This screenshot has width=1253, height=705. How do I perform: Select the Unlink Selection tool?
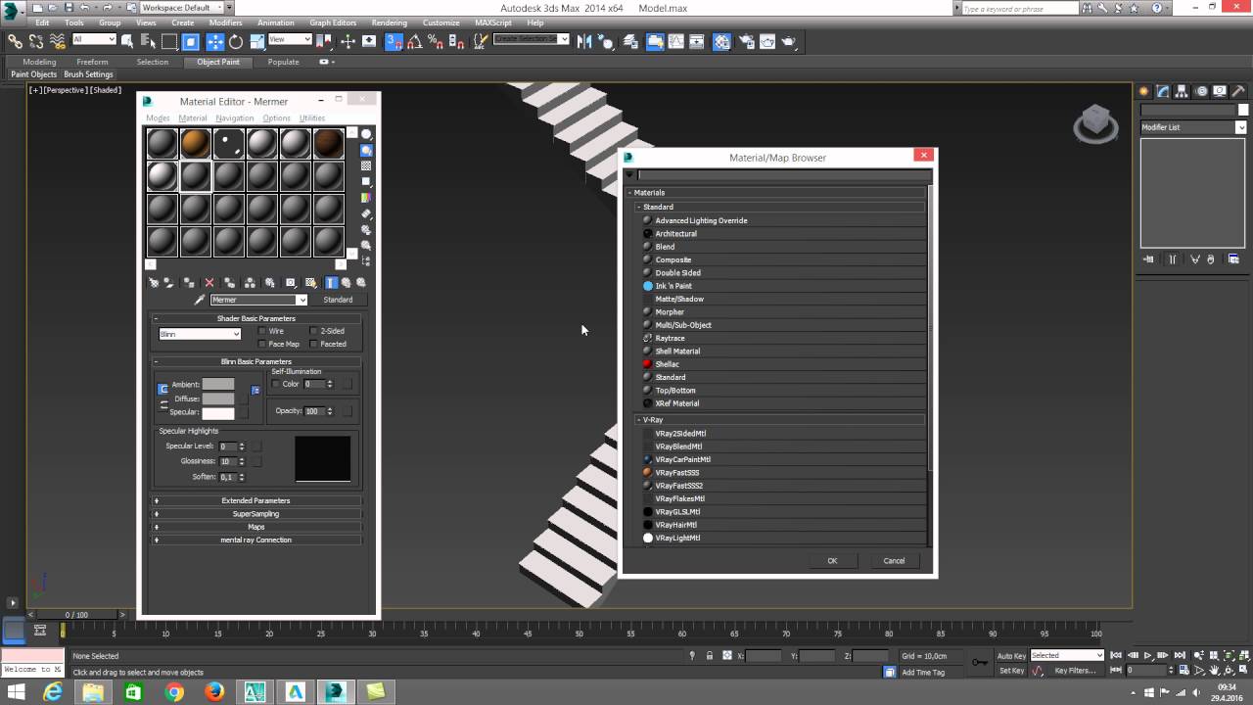pos(36,42)
